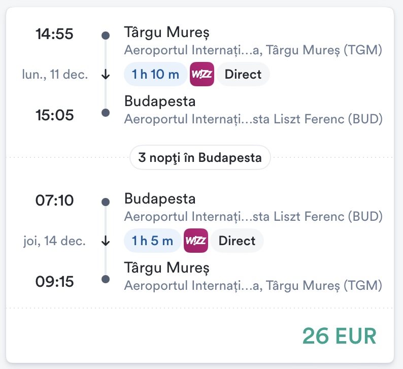Click the 1 h 10 m duration badge

155,75
